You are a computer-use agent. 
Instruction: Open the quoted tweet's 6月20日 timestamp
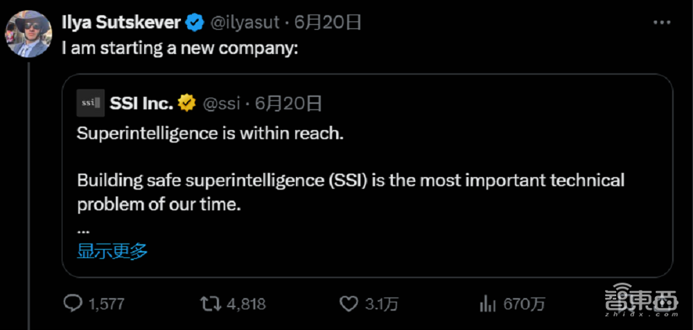click(x=289, y=104)
